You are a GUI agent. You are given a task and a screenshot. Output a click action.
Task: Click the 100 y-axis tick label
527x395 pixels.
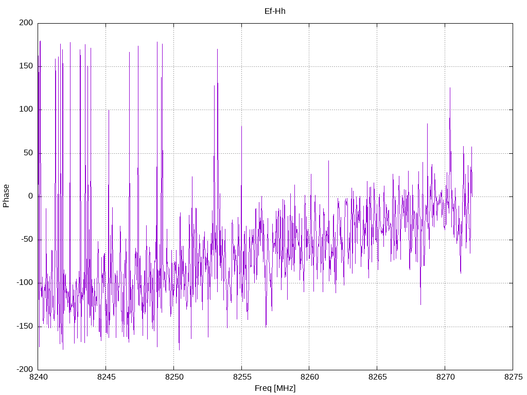pos(26,110)
